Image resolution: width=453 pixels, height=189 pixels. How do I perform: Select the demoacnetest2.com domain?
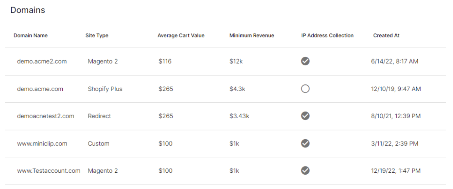tap(45, 116)
